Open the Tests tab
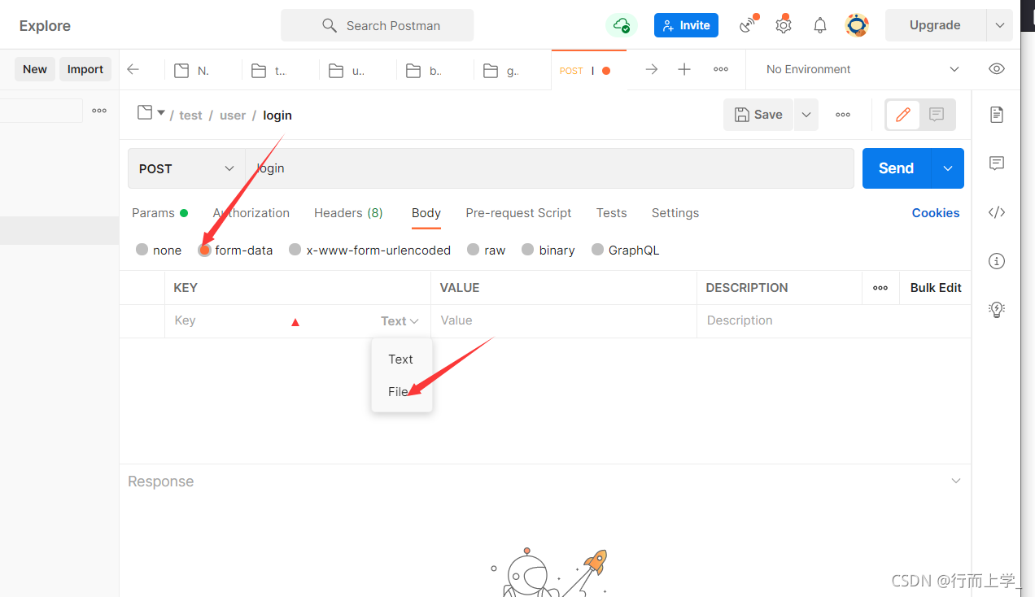Viewport: 1035px width, 597px height. tap(611, 213)
